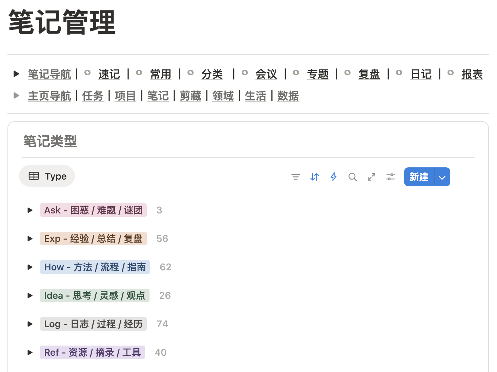Open database in full page icon
The height and width of the screenshot is (372, 497).
[x=372, y=177]
